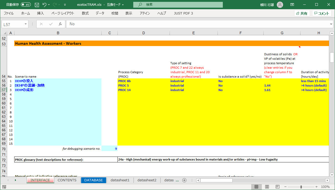Switch to the DATABASE sheet tab
The width and height of the screenshot is (335, 190).
tap(93, 180)
